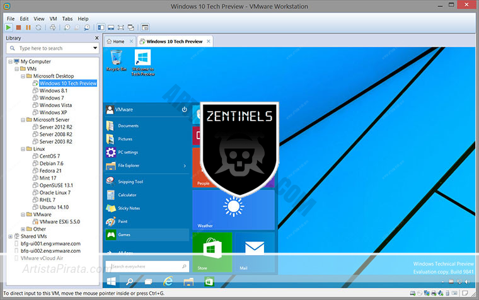The width and height of the screenshot is (479, 300).
Task: Open the Tabs menu
Action: pyautogui.click(x=67, y=19)
